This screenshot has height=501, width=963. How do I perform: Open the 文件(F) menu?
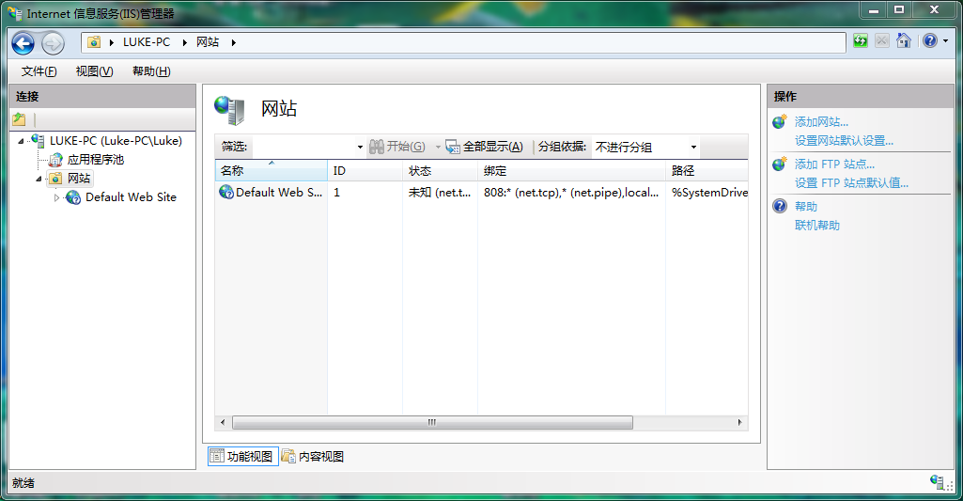tap(39, 71)
